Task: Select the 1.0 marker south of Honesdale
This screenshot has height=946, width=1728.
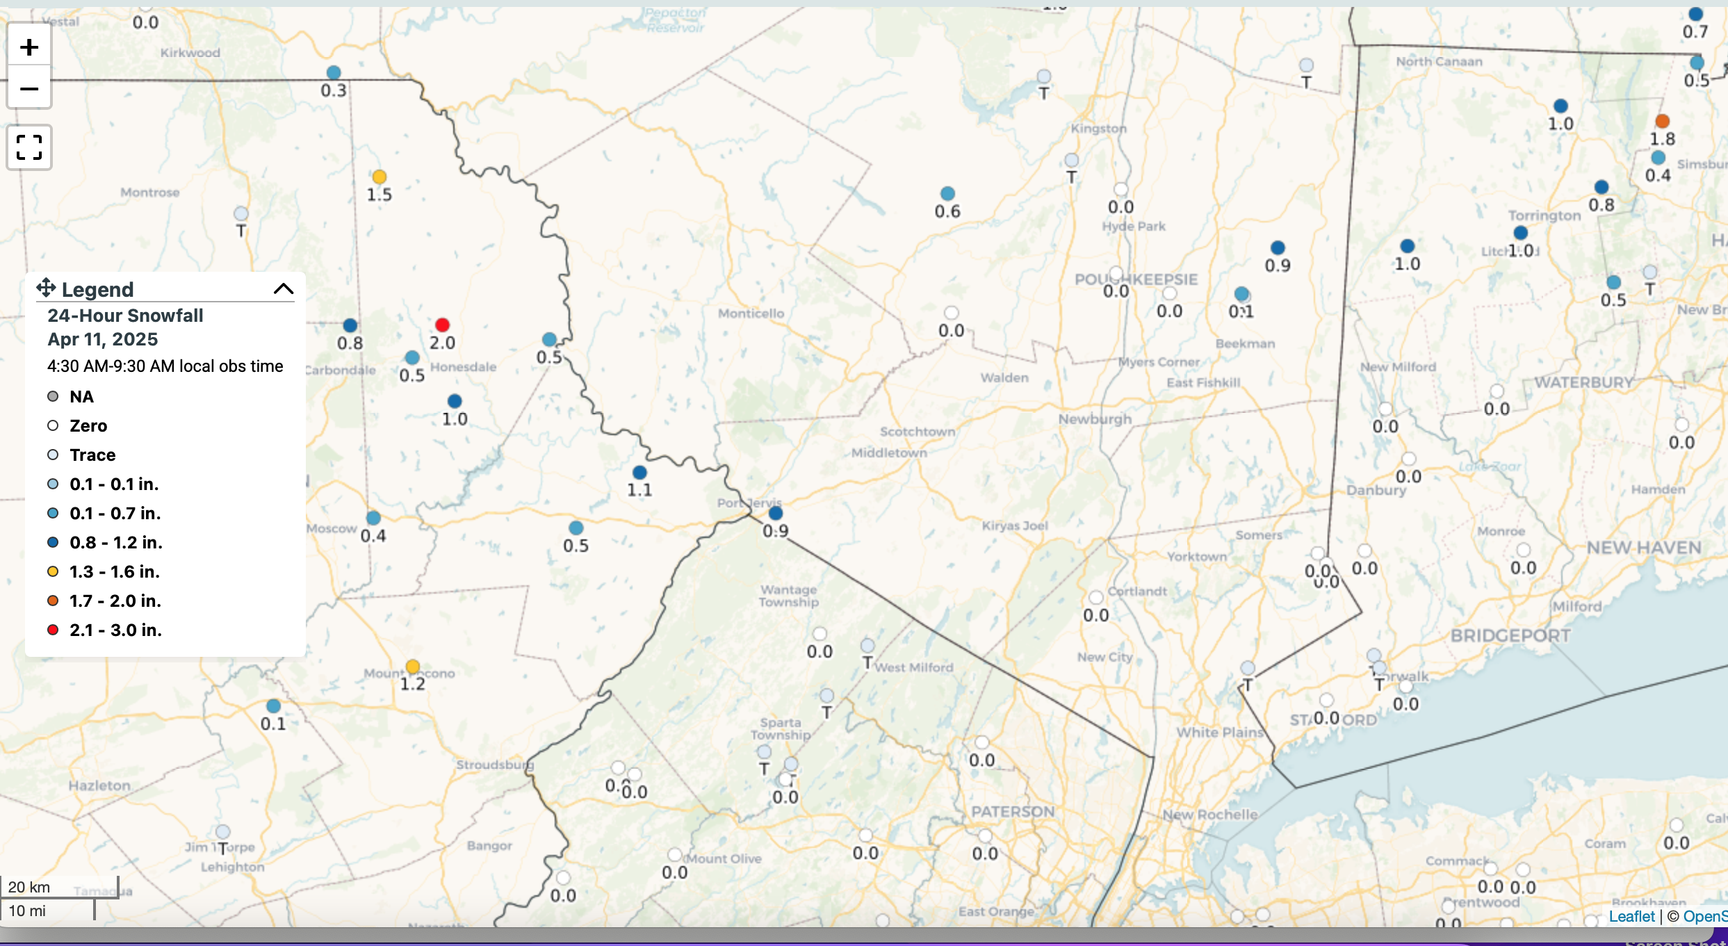Action: pos(455,401)
